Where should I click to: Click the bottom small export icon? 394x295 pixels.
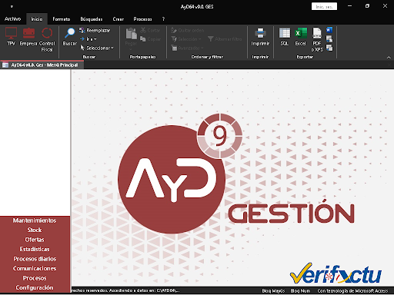click(x=329, y=48)
